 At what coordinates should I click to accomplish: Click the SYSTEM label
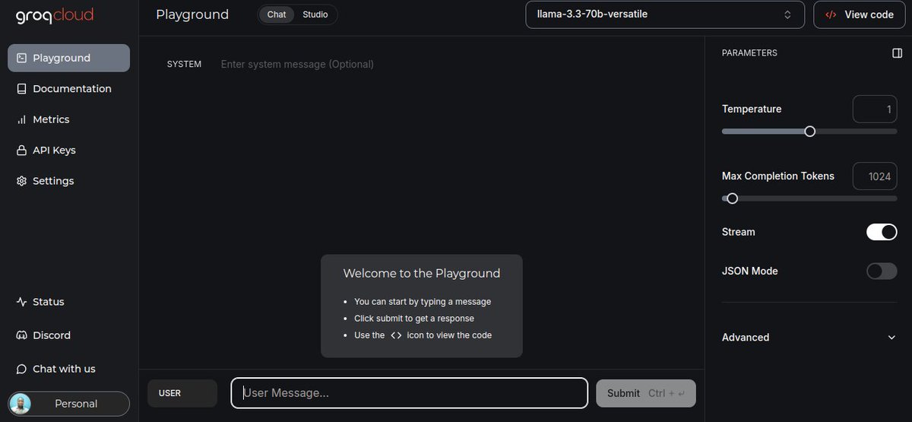point(184,65)
